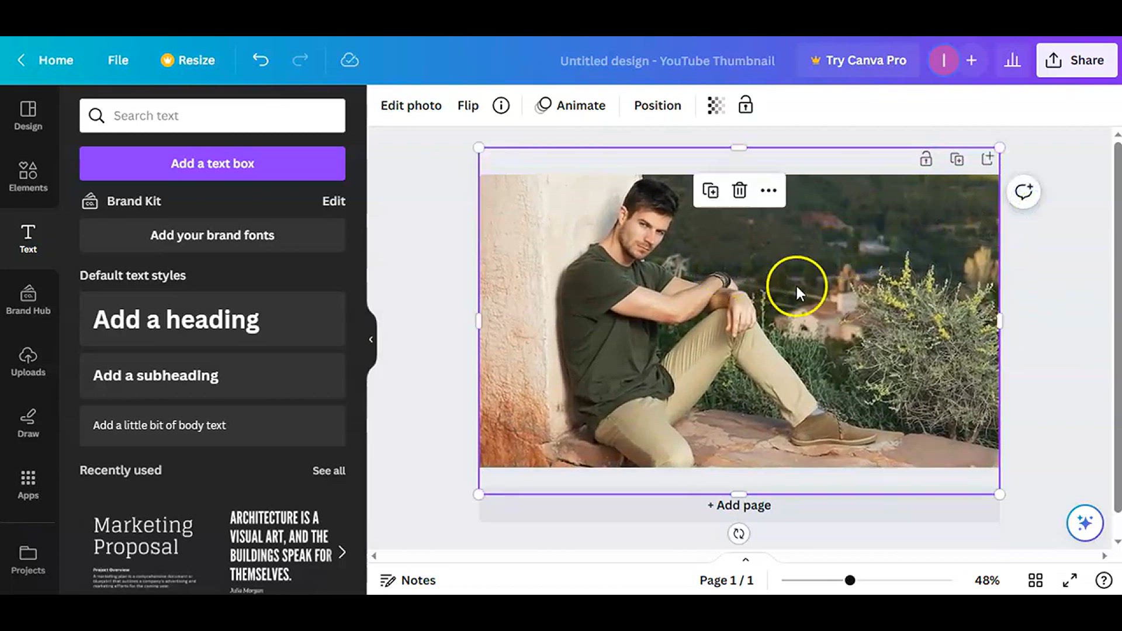Go back to Home
This screenshot has height=631, width=1122.
pos(46,60)
